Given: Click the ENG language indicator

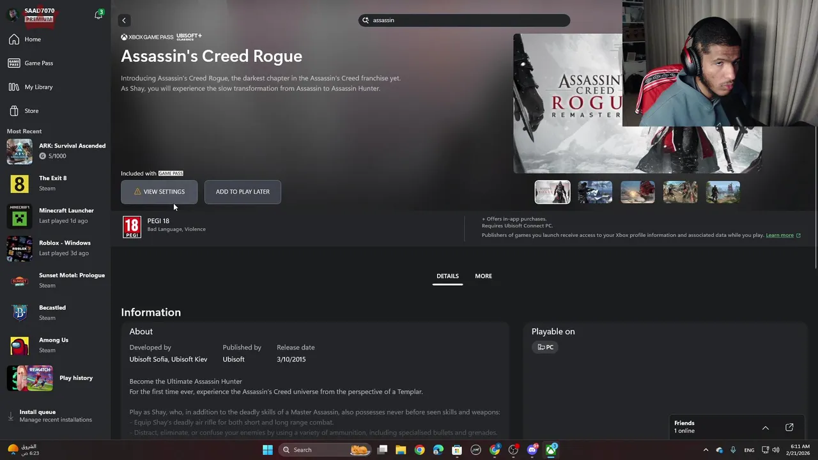Looking at the screenshot, I should 749,450.
